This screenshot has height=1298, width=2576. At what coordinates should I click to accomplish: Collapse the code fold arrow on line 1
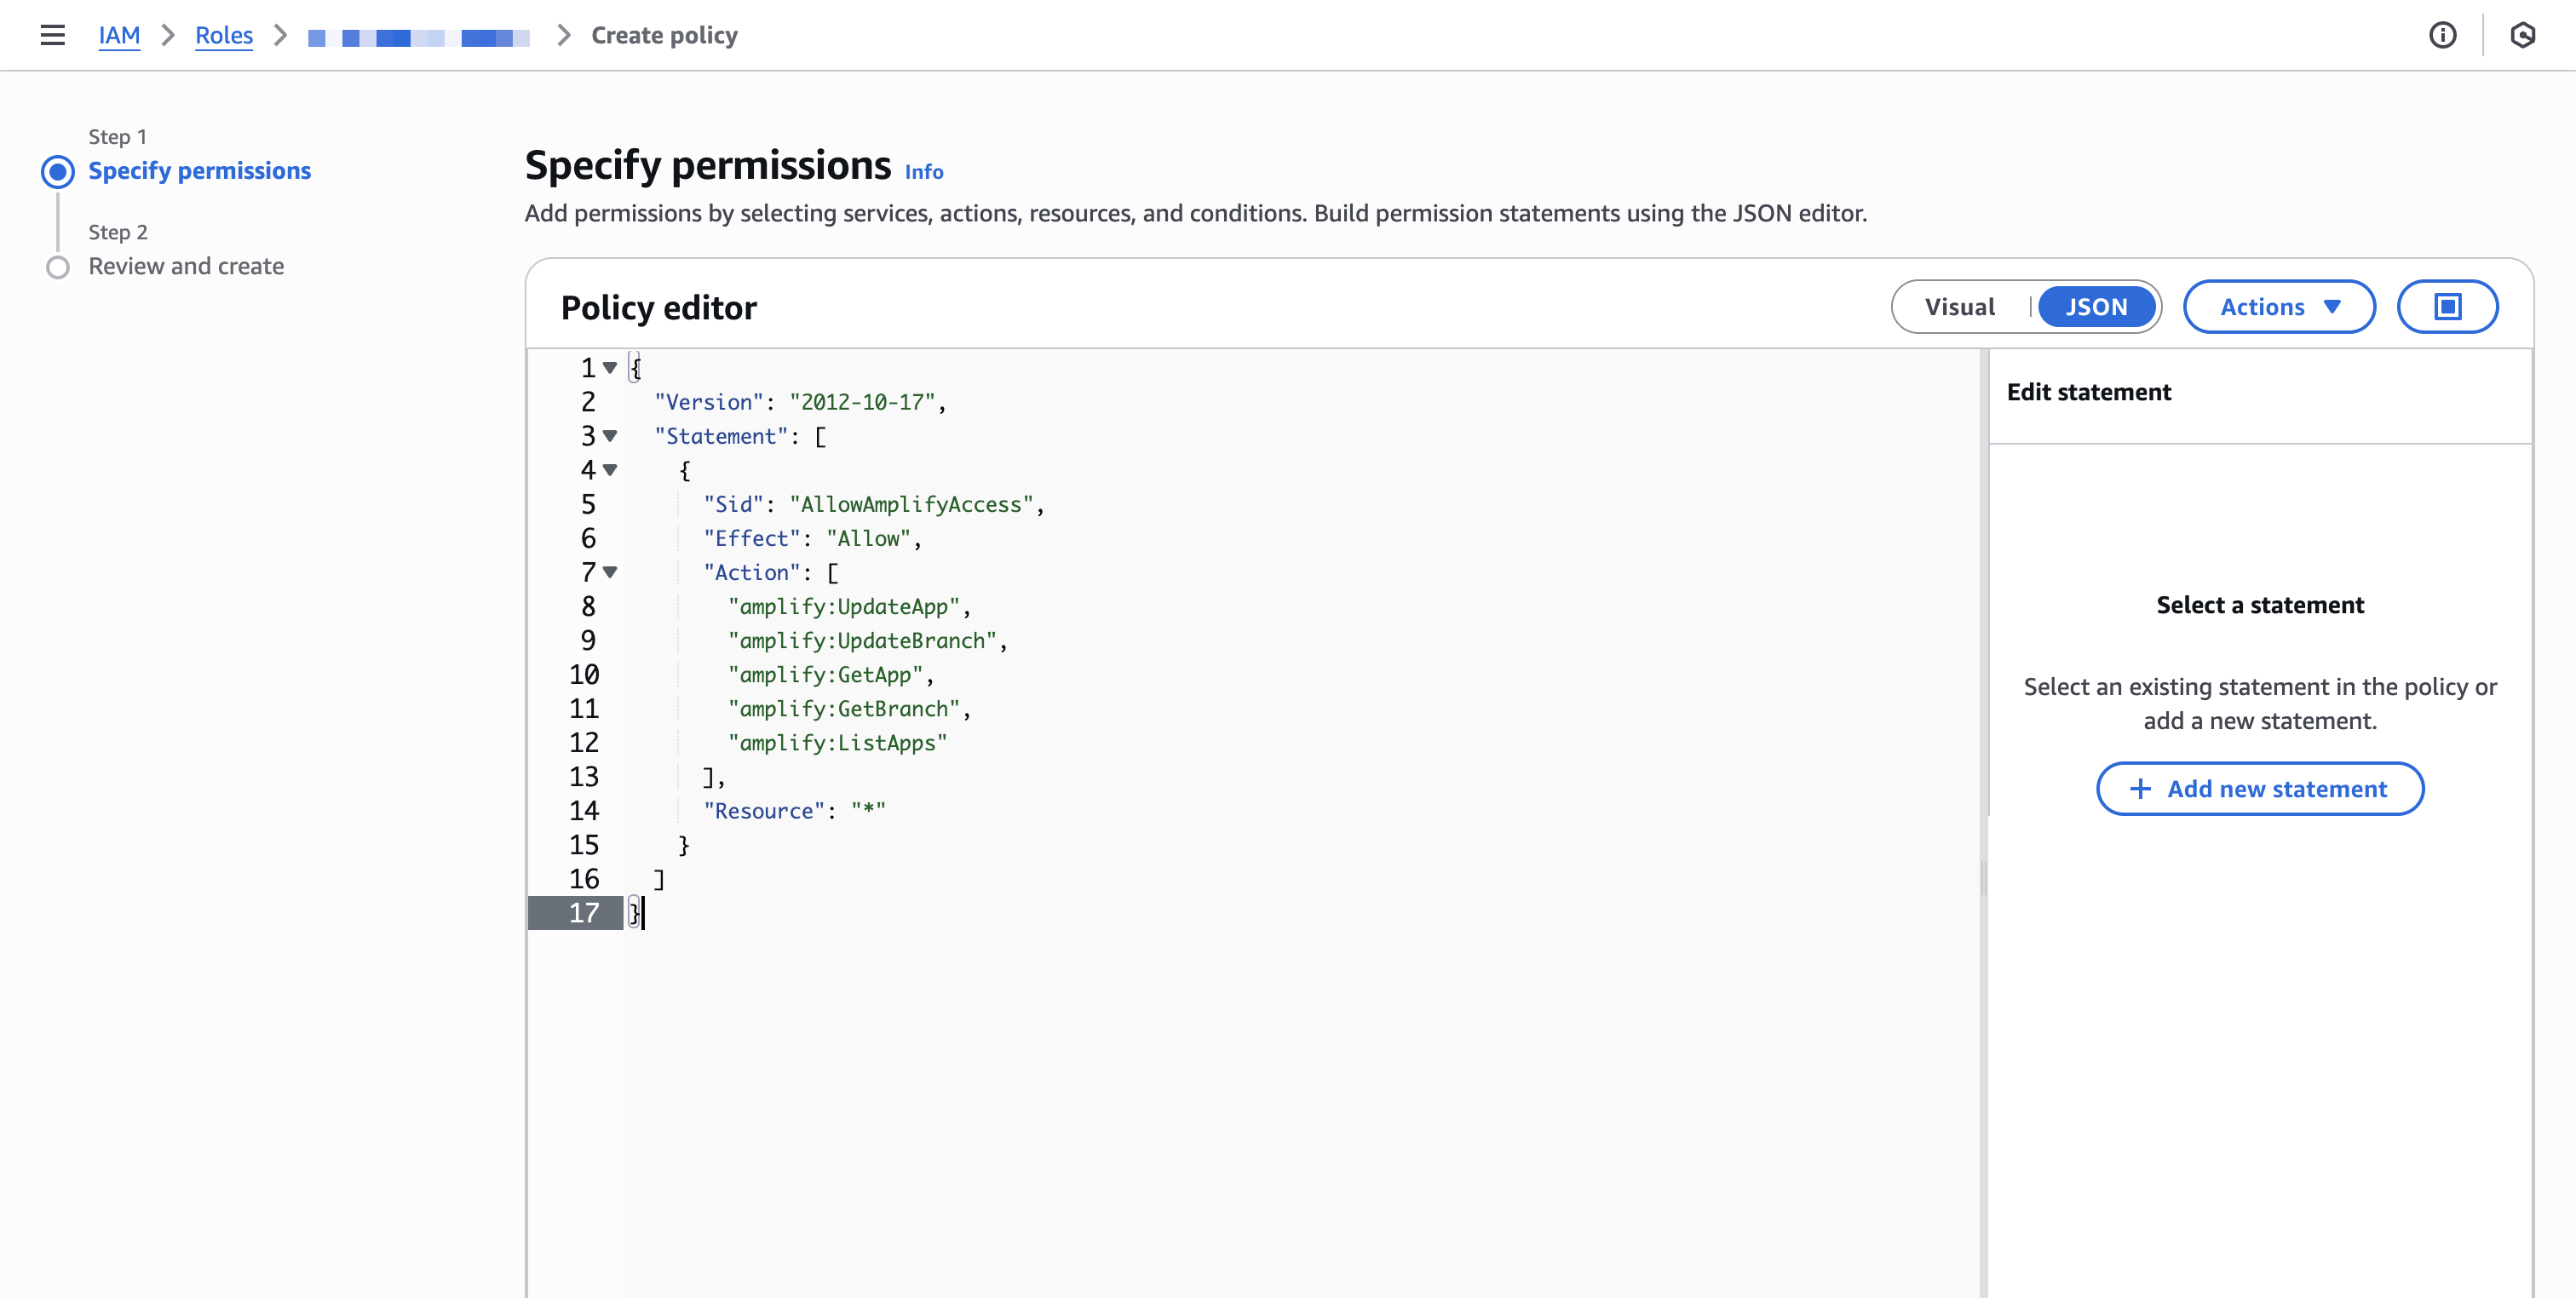[x=610, y=368]
